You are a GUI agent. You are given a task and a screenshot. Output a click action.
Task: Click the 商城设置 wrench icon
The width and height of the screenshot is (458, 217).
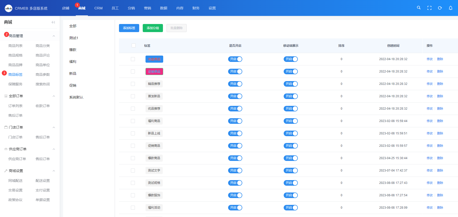tap(6, 171)
